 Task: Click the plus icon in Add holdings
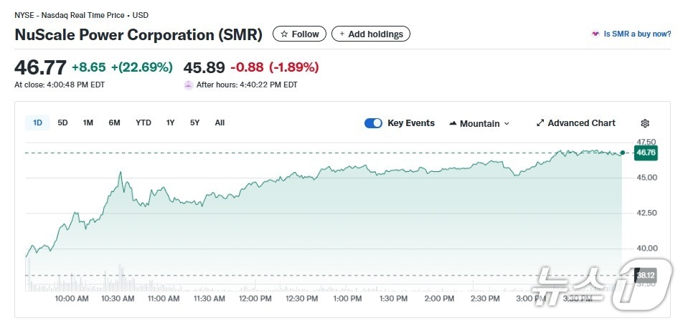point(342,34)
